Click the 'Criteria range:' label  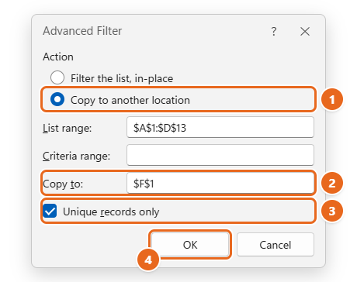tap(77, 156)
